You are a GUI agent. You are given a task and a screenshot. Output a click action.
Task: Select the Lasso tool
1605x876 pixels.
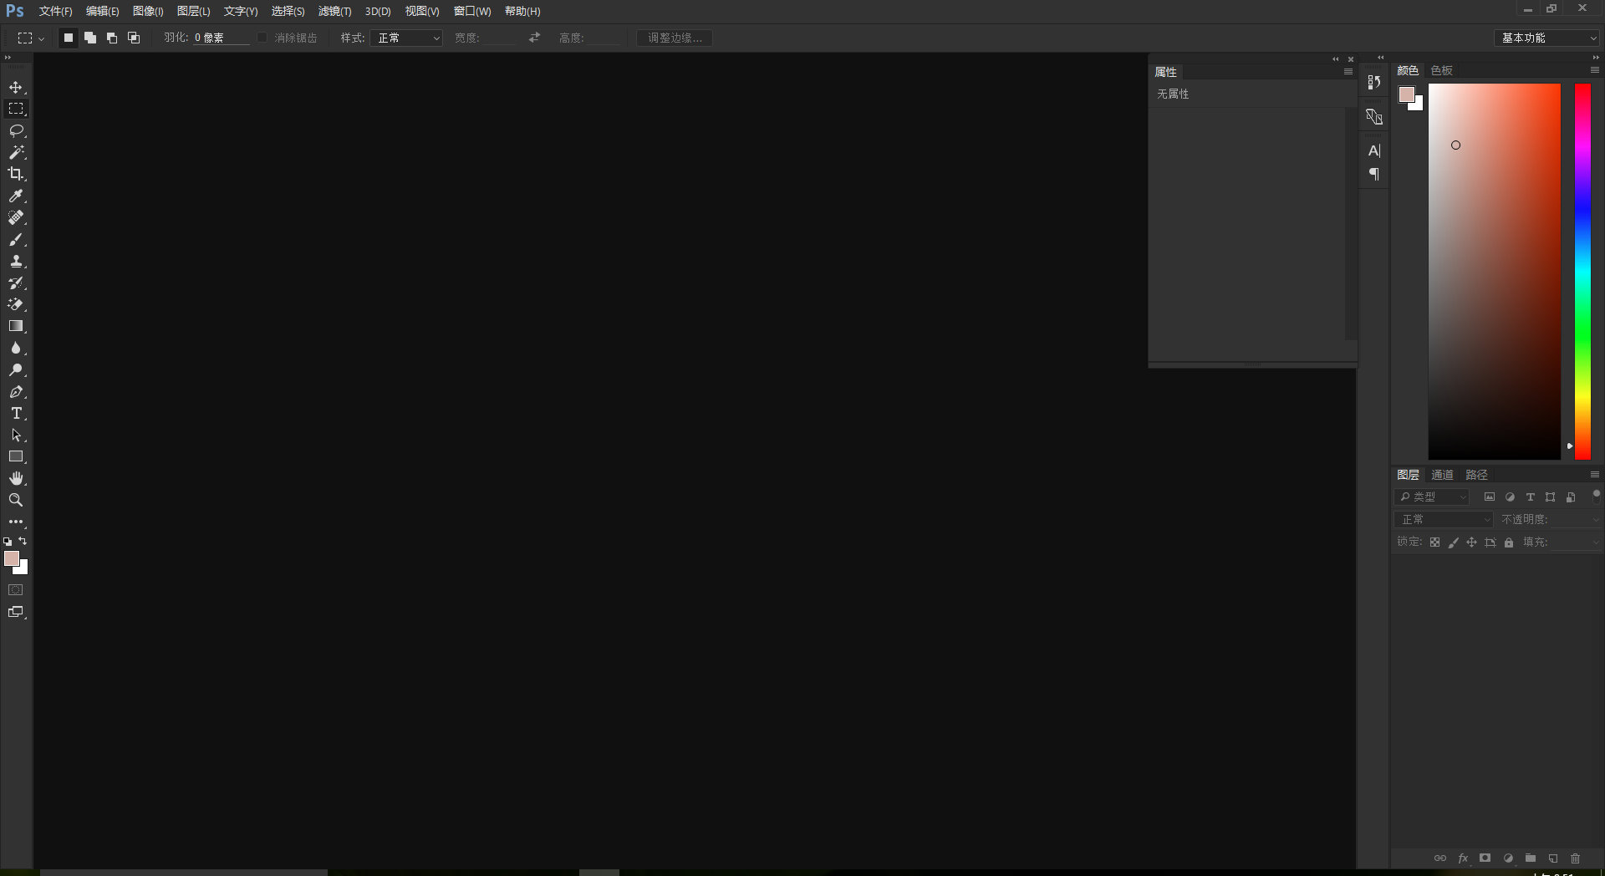16,130
